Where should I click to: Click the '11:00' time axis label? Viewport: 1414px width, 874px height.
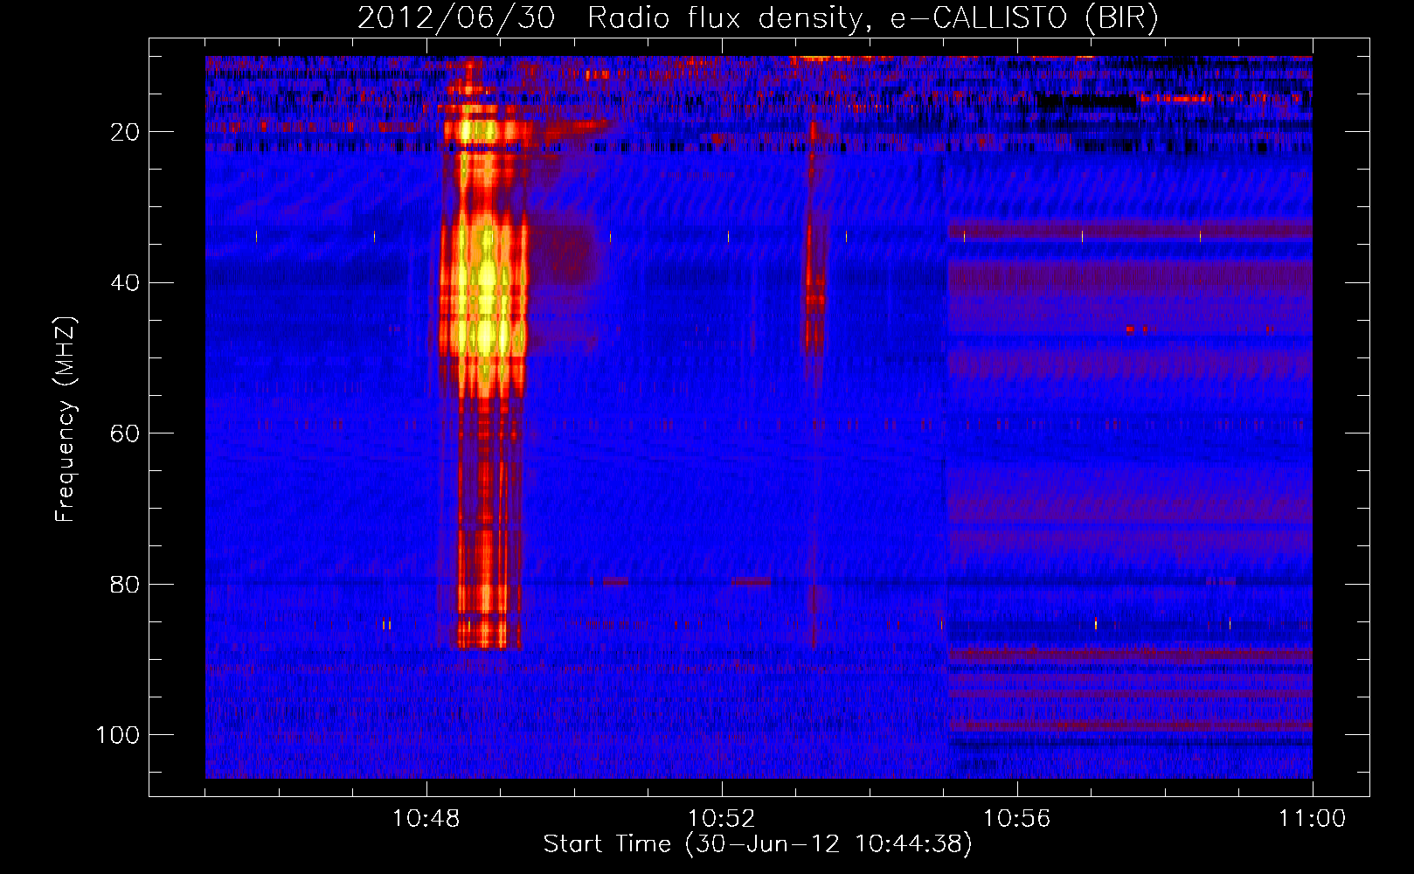[1313, 819]
